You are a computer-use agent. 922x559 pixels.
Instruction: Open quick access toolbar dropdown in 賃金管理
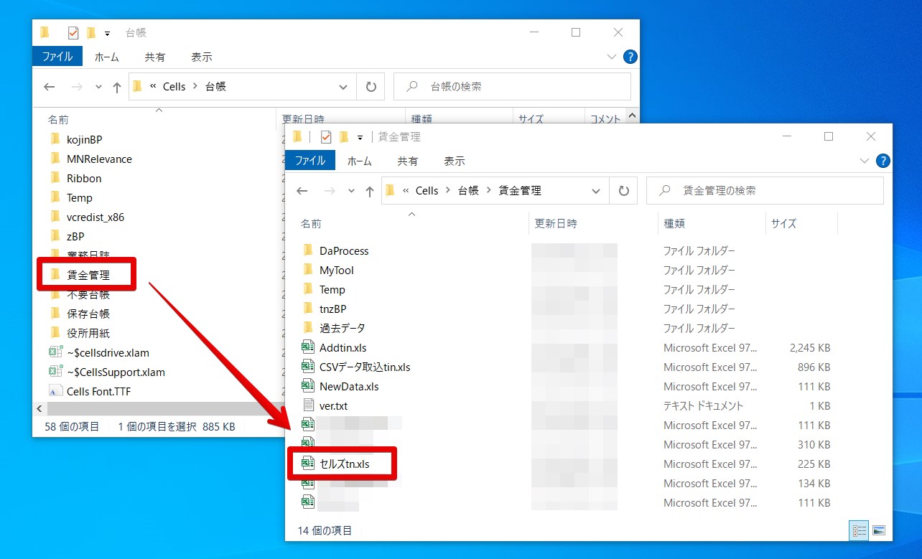(x=360, y=137)
